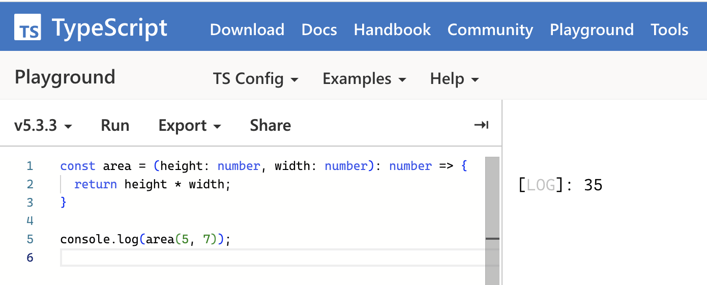Expand the Help dropdown
The height and width of the screenshot is (285, 707).
[x=455, y=79]
